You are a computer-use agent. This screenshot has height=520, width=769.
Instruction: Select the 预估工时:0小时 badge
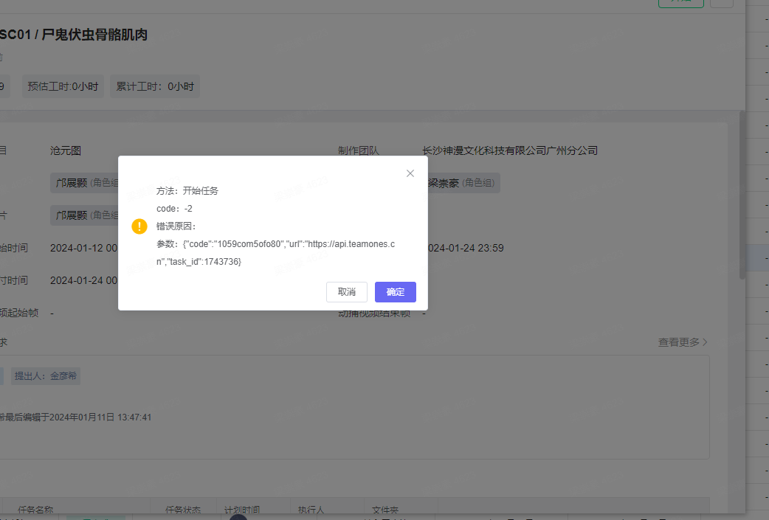[63, 86]
